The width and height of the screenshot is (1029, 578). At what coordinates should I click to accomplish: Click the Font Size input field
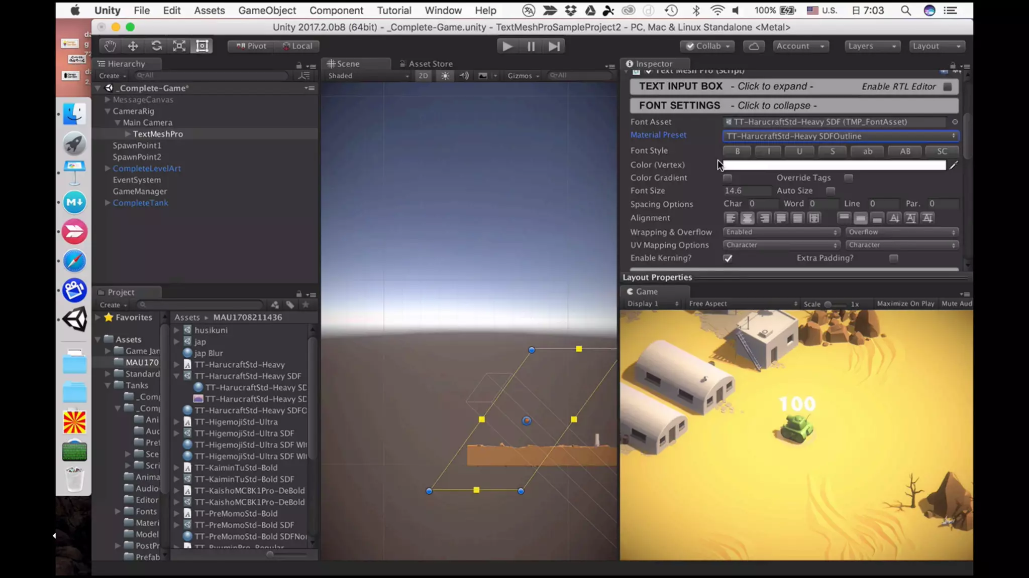click(746, 191)
